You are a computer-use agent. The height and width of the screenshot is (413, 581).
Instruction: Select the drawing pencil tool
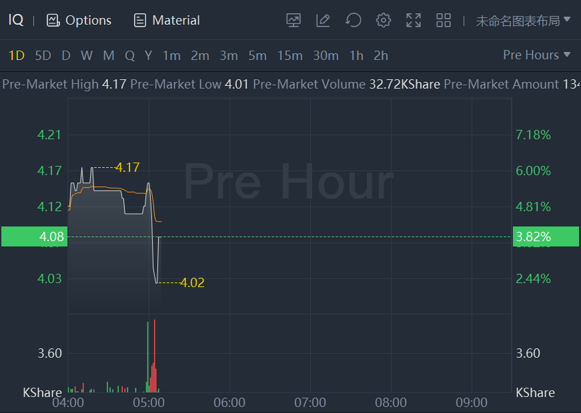[323, 21]
